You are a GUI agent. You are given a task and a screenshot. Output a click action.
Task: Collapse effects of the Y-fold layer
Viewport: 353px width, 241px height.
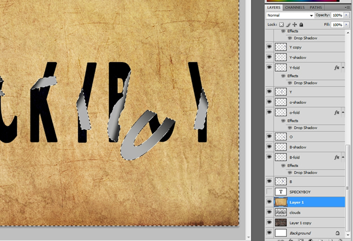343,68
